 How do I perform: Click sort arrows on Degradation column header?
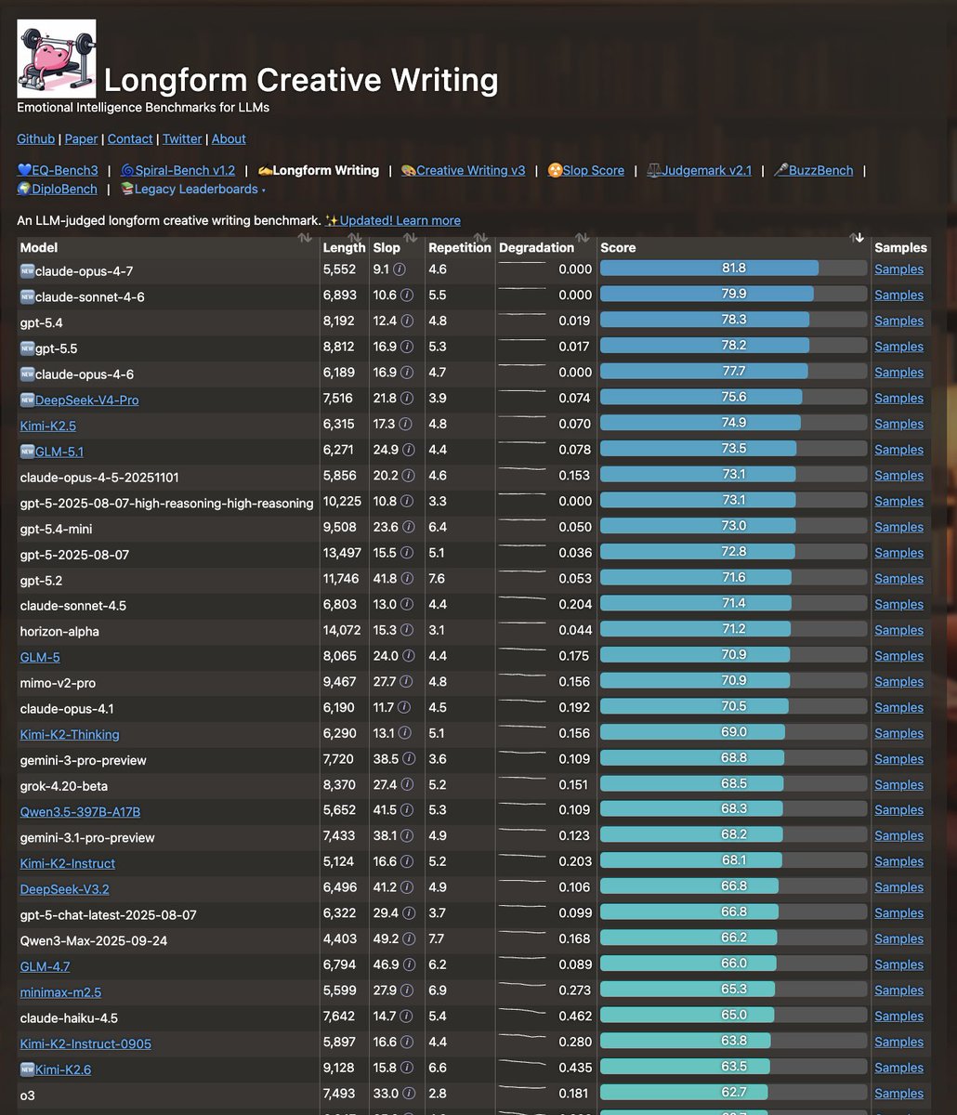point(583,239)
